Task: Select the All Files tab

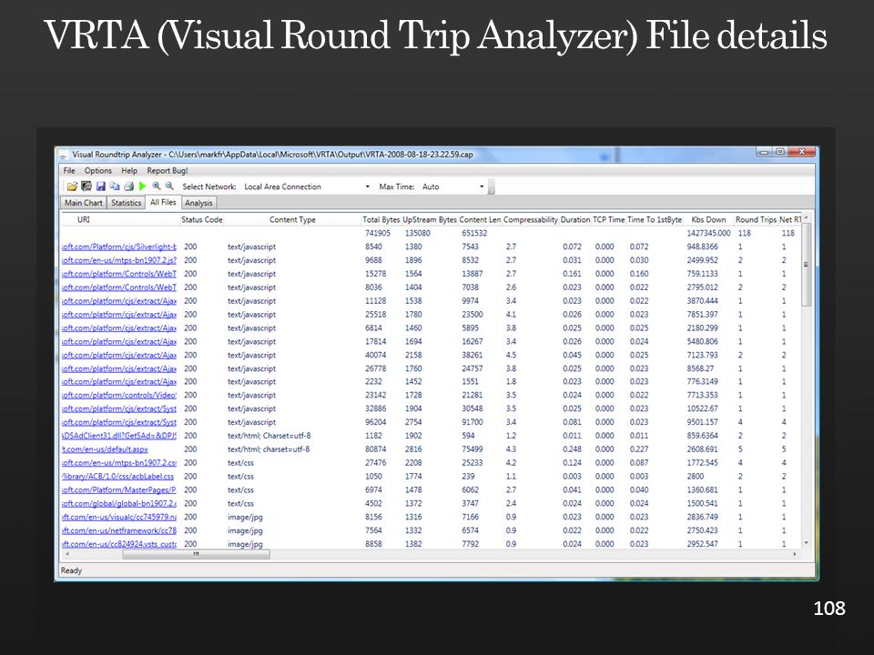Action: tap(163, 202)
